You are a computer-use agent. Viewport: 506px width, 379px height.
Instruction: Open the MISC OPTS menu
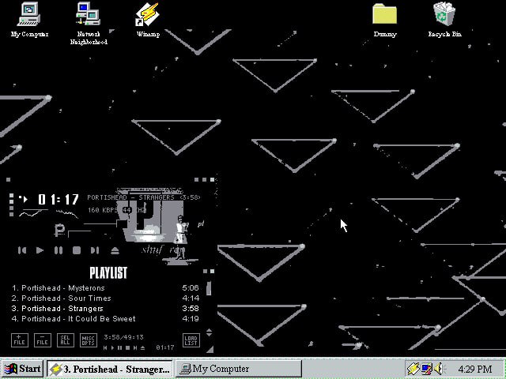click(88, 340)
